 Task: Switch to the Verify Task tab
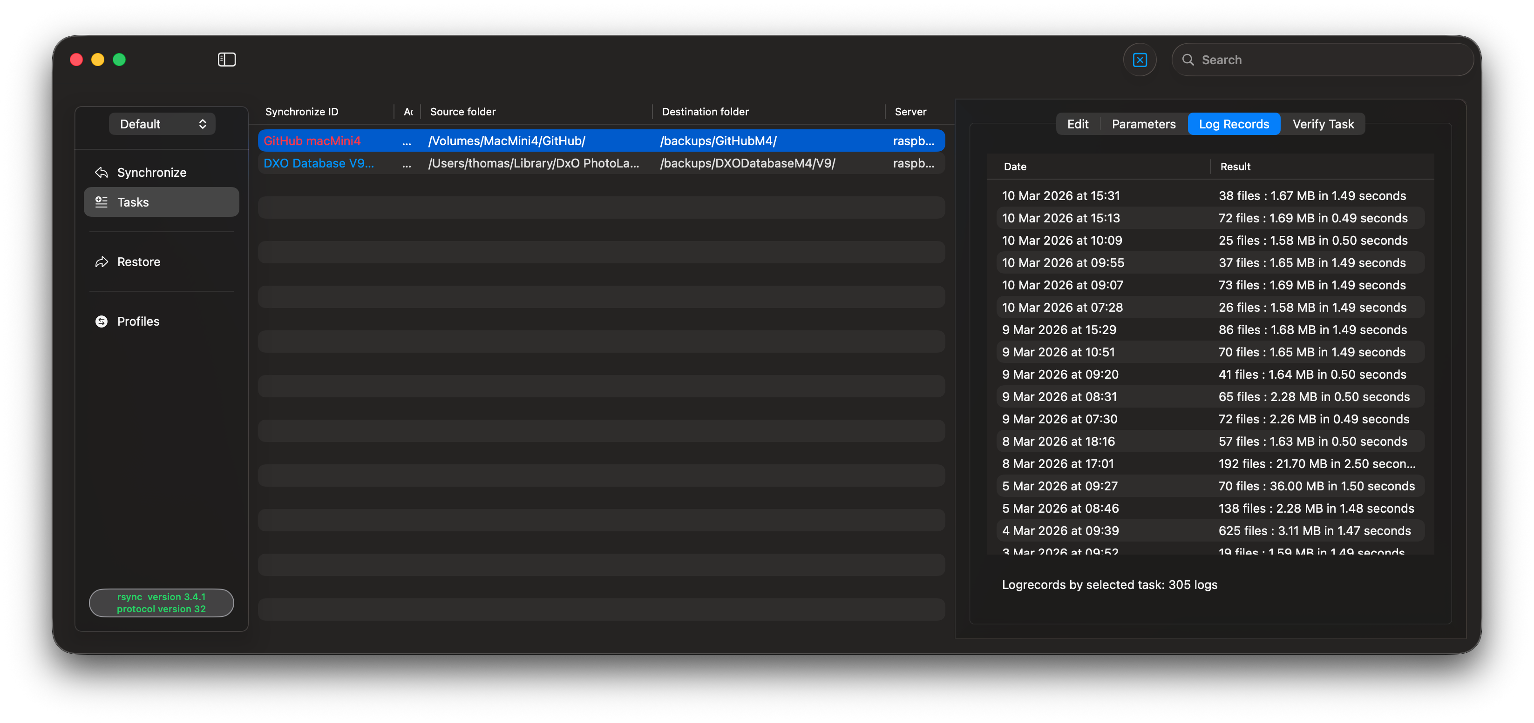[1323, 124]
